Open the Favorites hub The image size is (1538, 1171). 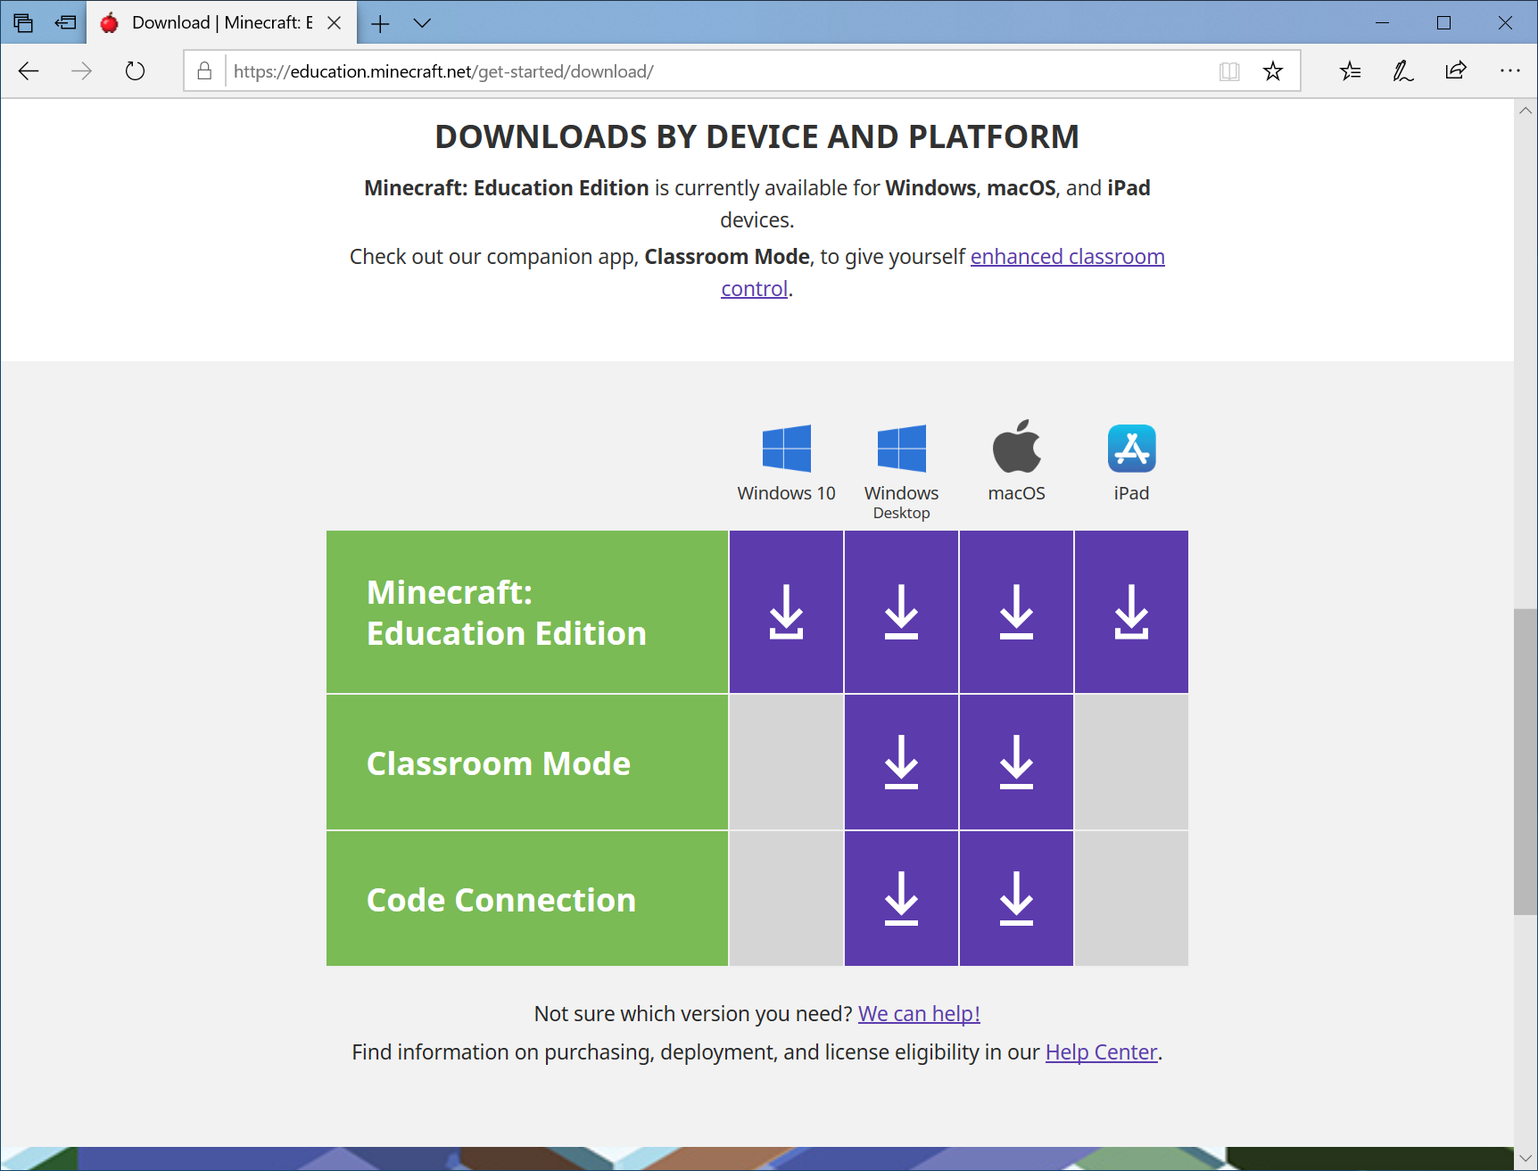pyautogui.click(x=1350, y=70)
